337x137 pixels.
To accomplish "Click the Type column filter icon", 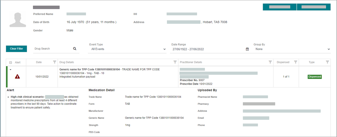I will click(328, 62).
